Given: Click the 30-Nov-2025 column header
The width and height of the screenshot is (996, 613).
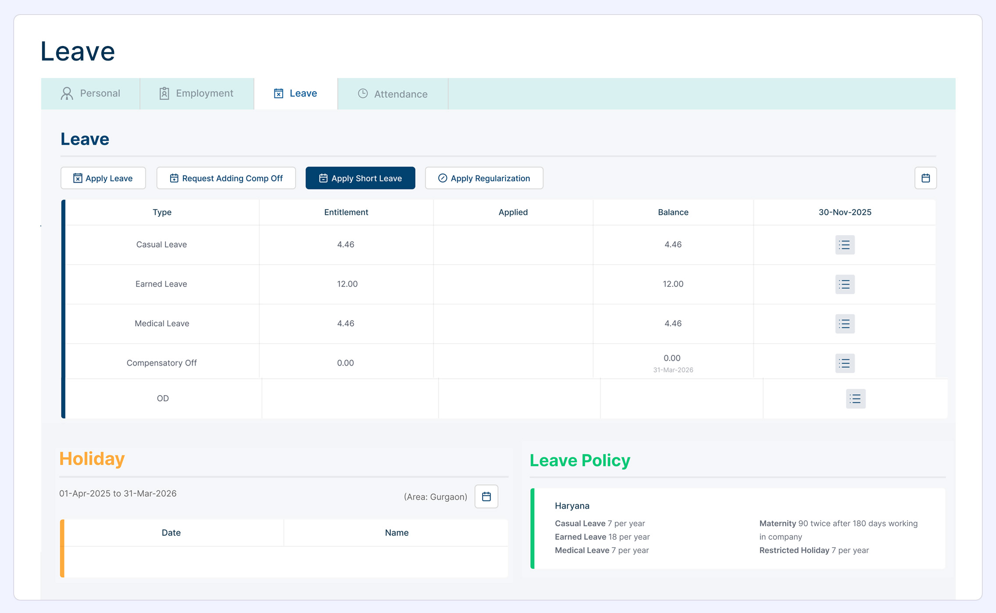Looking at the screenshot, I should point(845,212).
